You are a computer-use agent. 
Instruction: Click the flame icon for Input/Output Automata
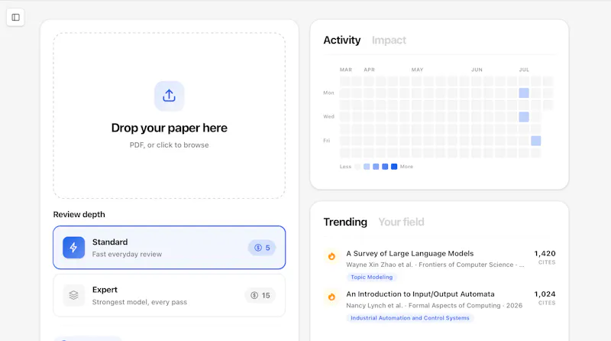(x=331, y=297)
